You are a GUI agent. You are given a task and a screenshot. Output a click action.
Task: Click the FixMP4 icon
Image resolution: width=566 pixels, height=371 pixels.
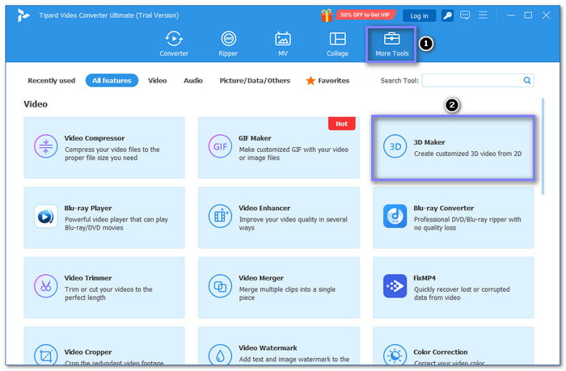[x=395, y=286]
